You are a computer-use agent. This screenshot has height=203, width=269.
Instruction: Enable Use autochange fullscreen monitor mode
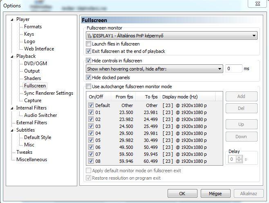88,87
